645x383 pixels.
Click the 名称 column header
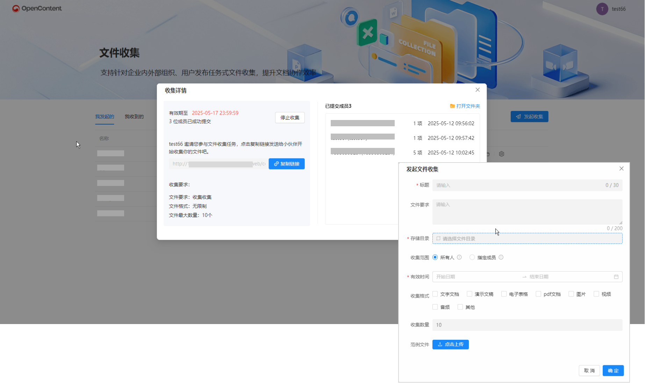click(104, 138)
